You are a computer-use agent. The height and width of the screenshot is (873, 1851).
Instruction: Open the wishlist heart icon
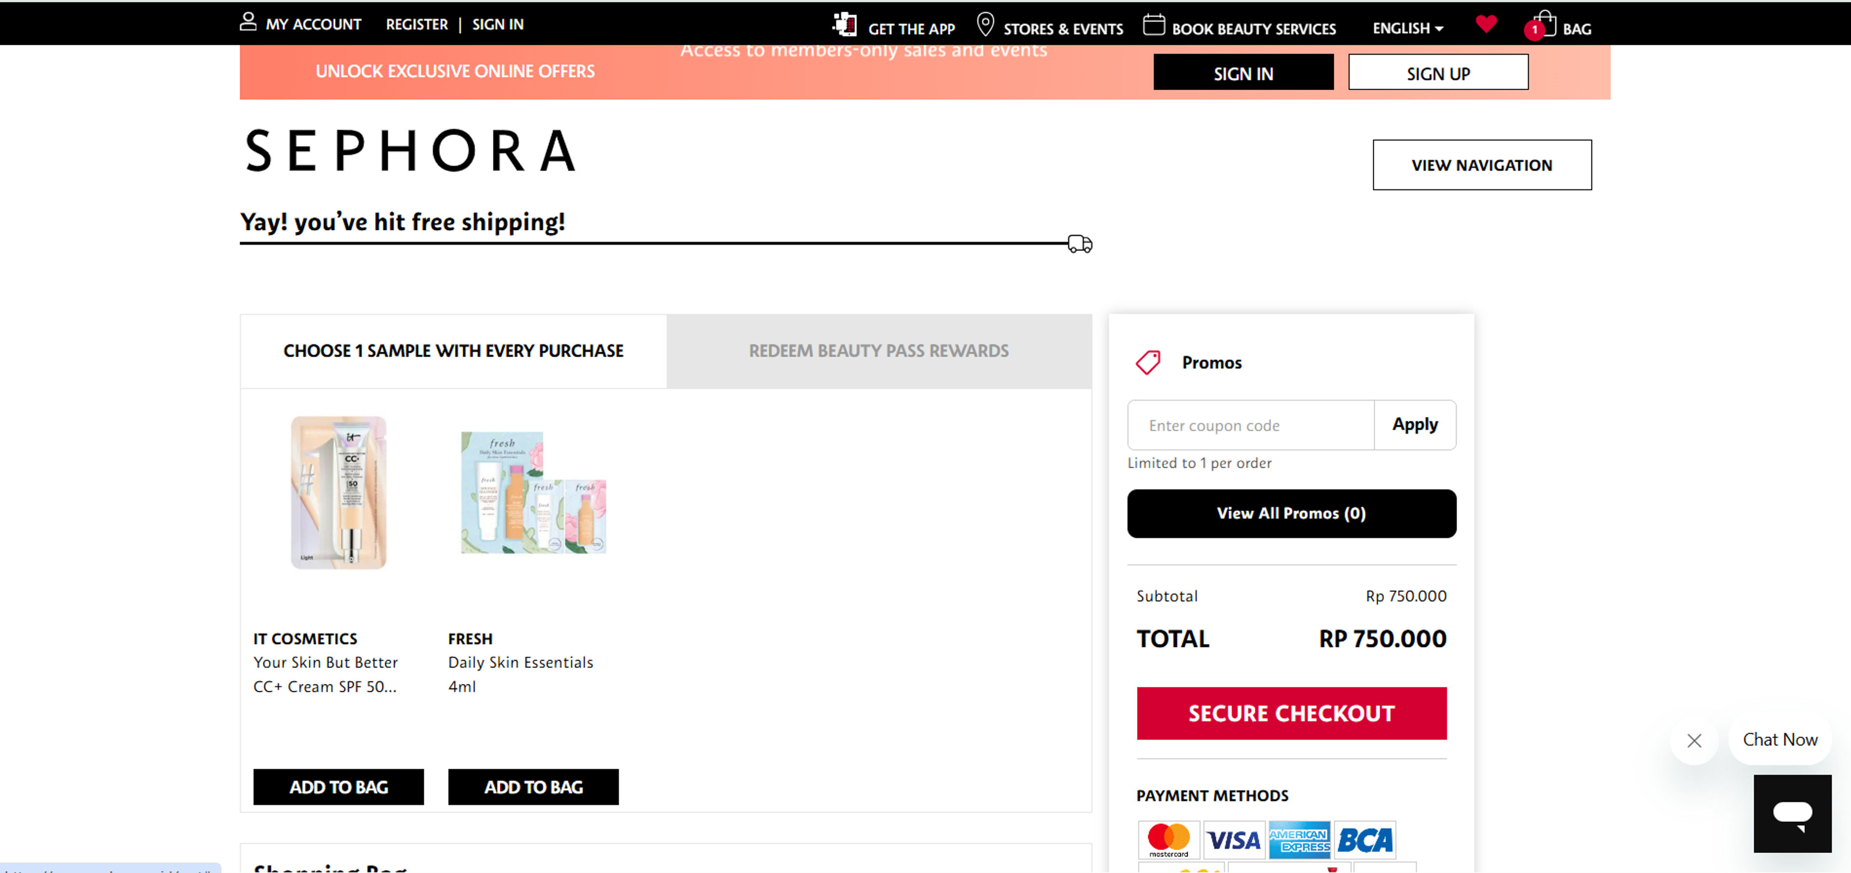(1486, 24)
